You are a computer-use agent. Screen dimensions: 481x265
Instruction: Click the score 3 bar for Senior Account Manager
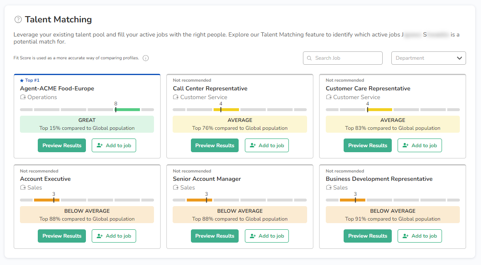coord(200,200)
